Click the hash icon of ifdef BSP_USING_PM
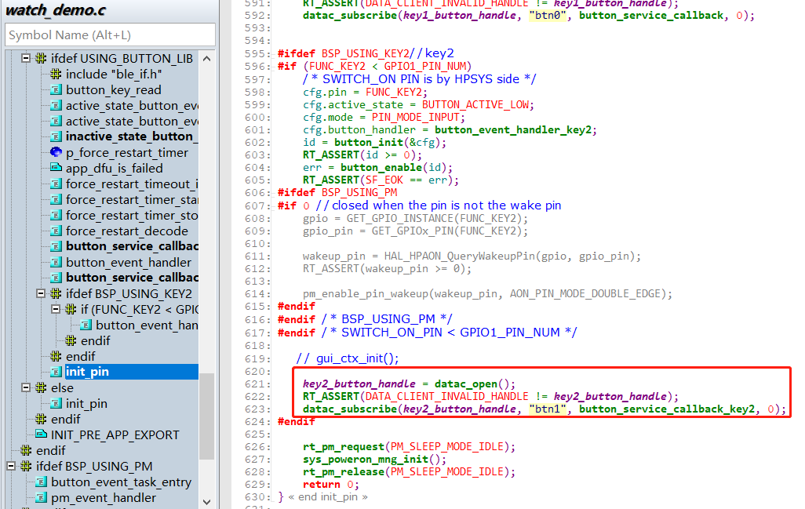This screenshot has height=509, width=805. (x=26, y=467)
